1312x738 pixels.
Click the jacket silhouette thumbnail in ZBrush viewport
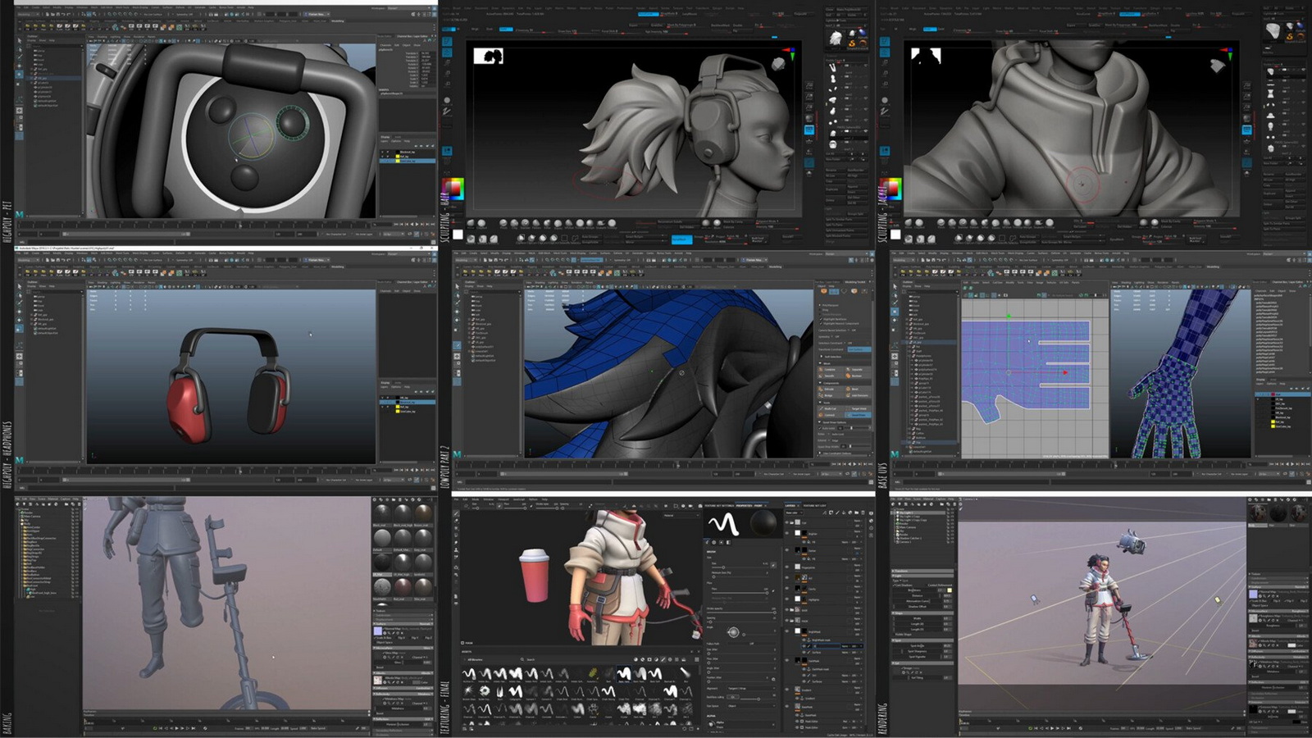926,56
